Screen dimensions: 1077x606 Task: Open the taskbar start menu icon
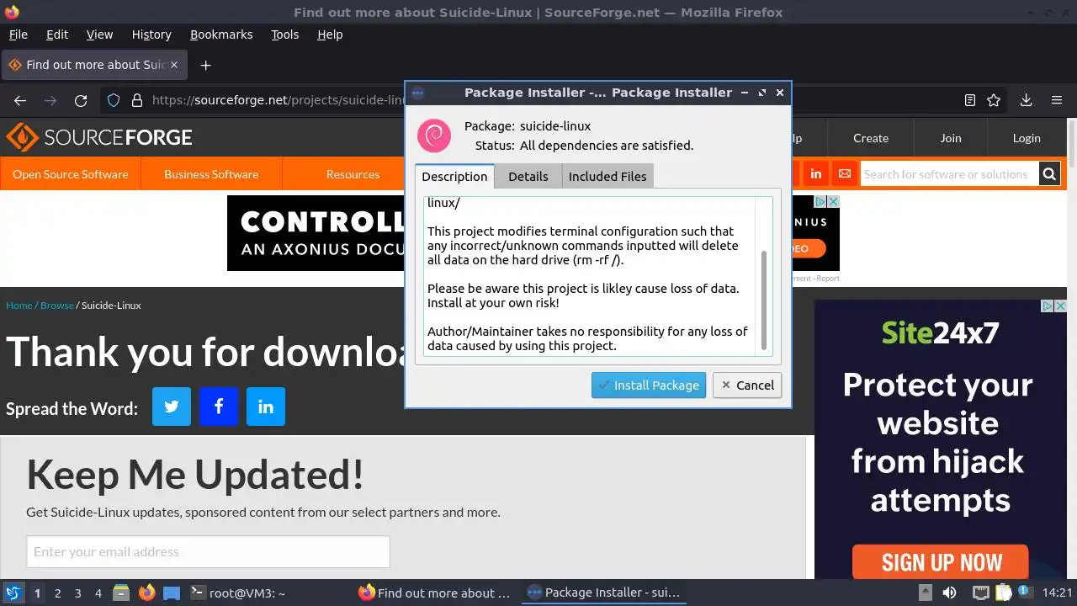tap(13, 593)
